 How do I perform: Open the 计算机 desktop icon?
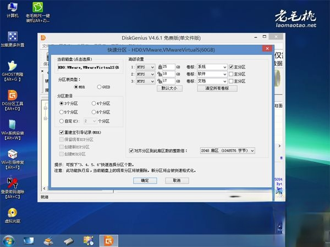13,10
